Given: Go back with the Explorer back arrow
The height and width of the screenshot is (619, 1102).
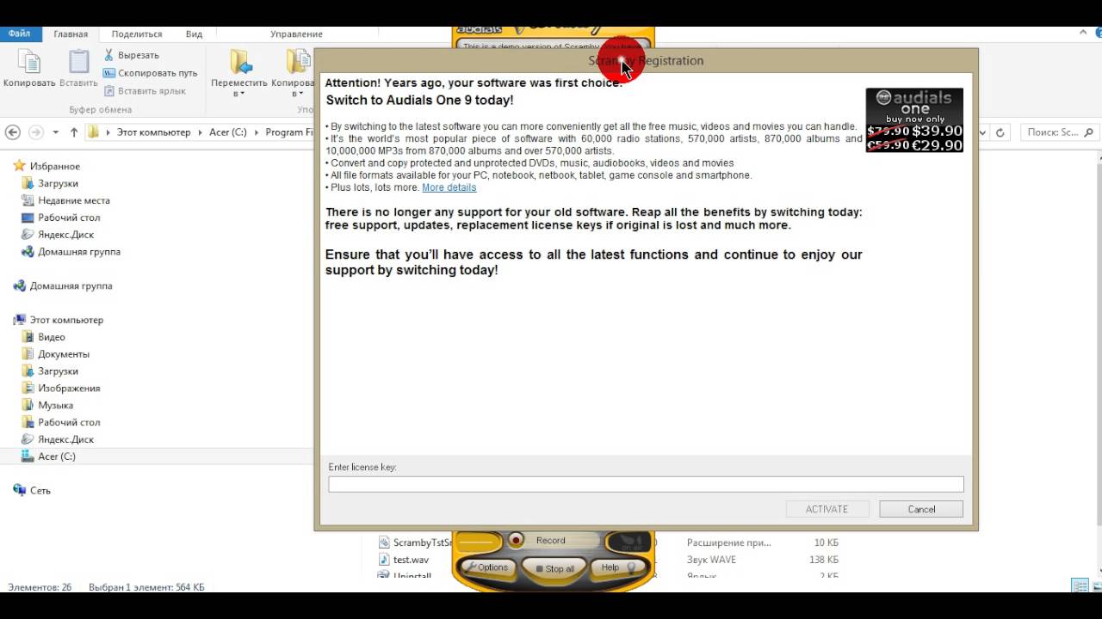Looking at the screenshot, I should tap(13, 132).
